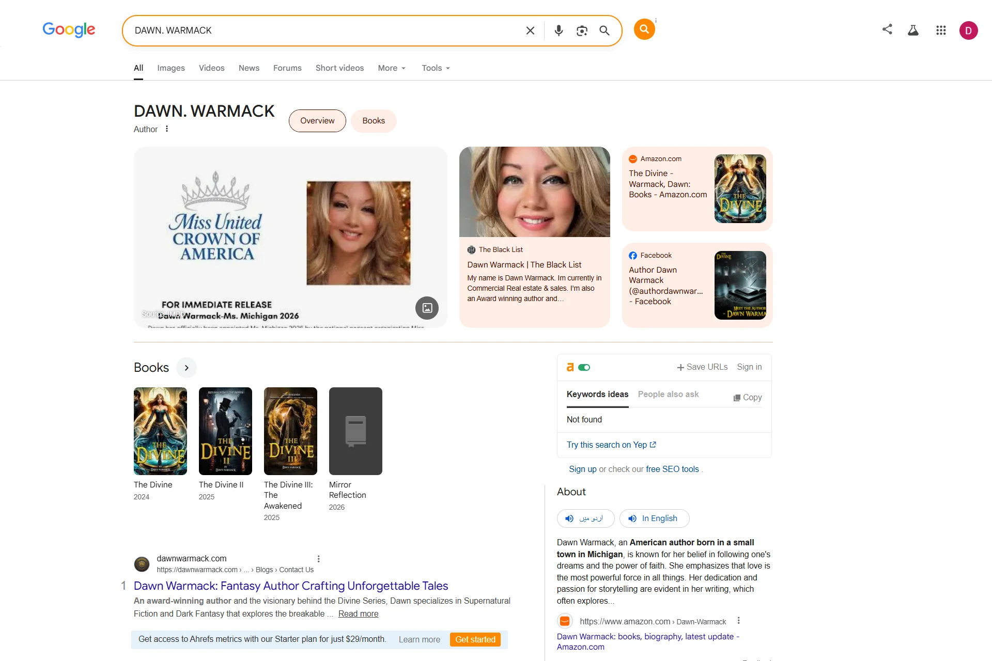Copy keyword ideas list

click(748, 398)
